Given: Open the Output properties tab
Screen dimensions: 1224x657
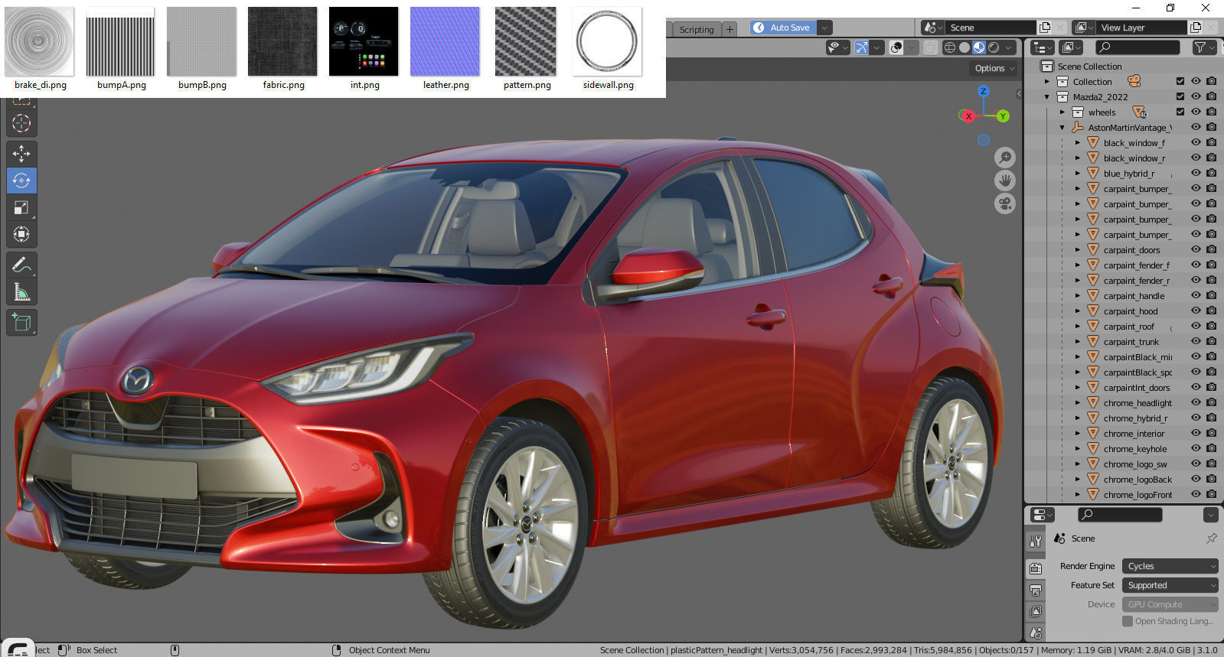Looking at the screenshot, I should click(x=1036, y=590).
